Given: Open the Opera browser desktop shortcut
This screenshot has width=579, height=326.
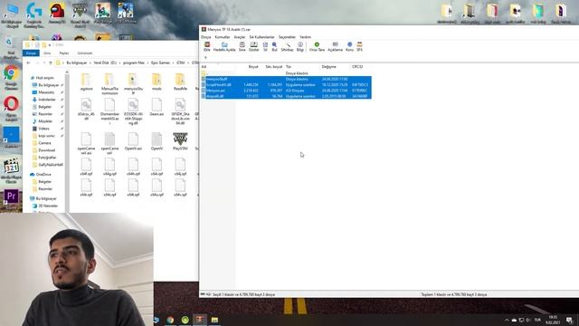Looking at the screenshot, I should 11,109.
